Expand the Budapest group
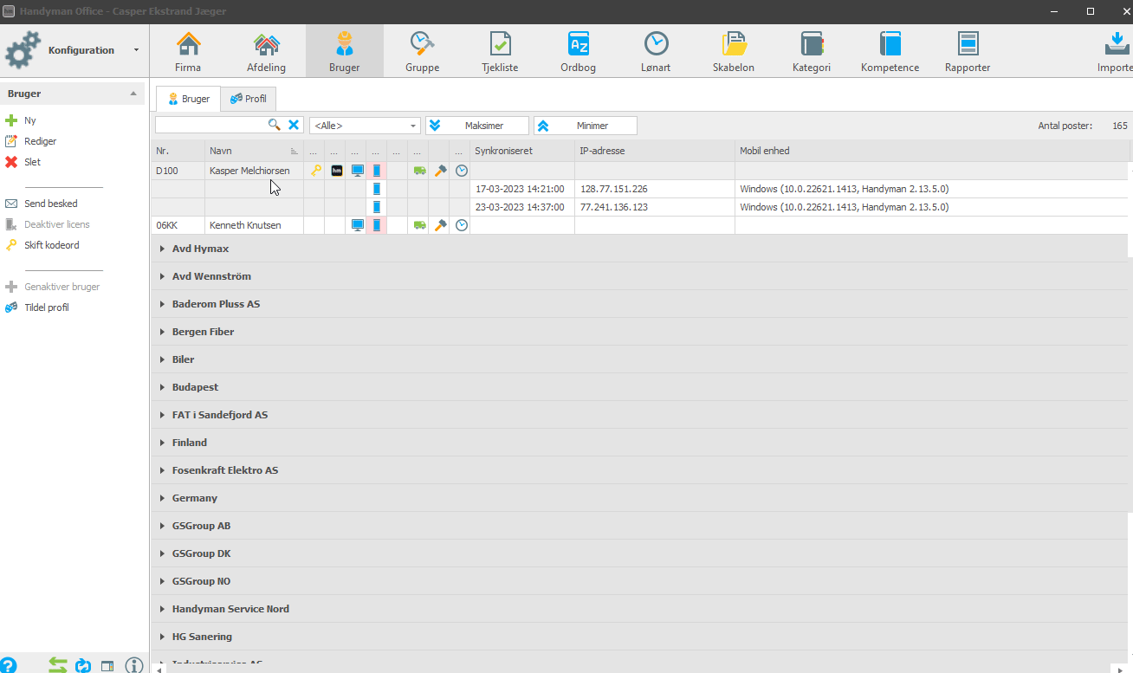 [162, 387]
